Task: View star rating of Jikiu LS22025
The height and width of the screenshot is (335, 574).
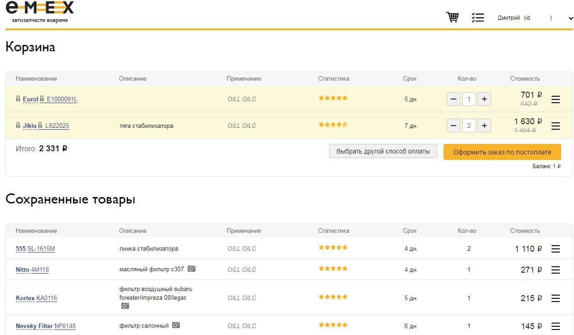Action: [333, 124]
